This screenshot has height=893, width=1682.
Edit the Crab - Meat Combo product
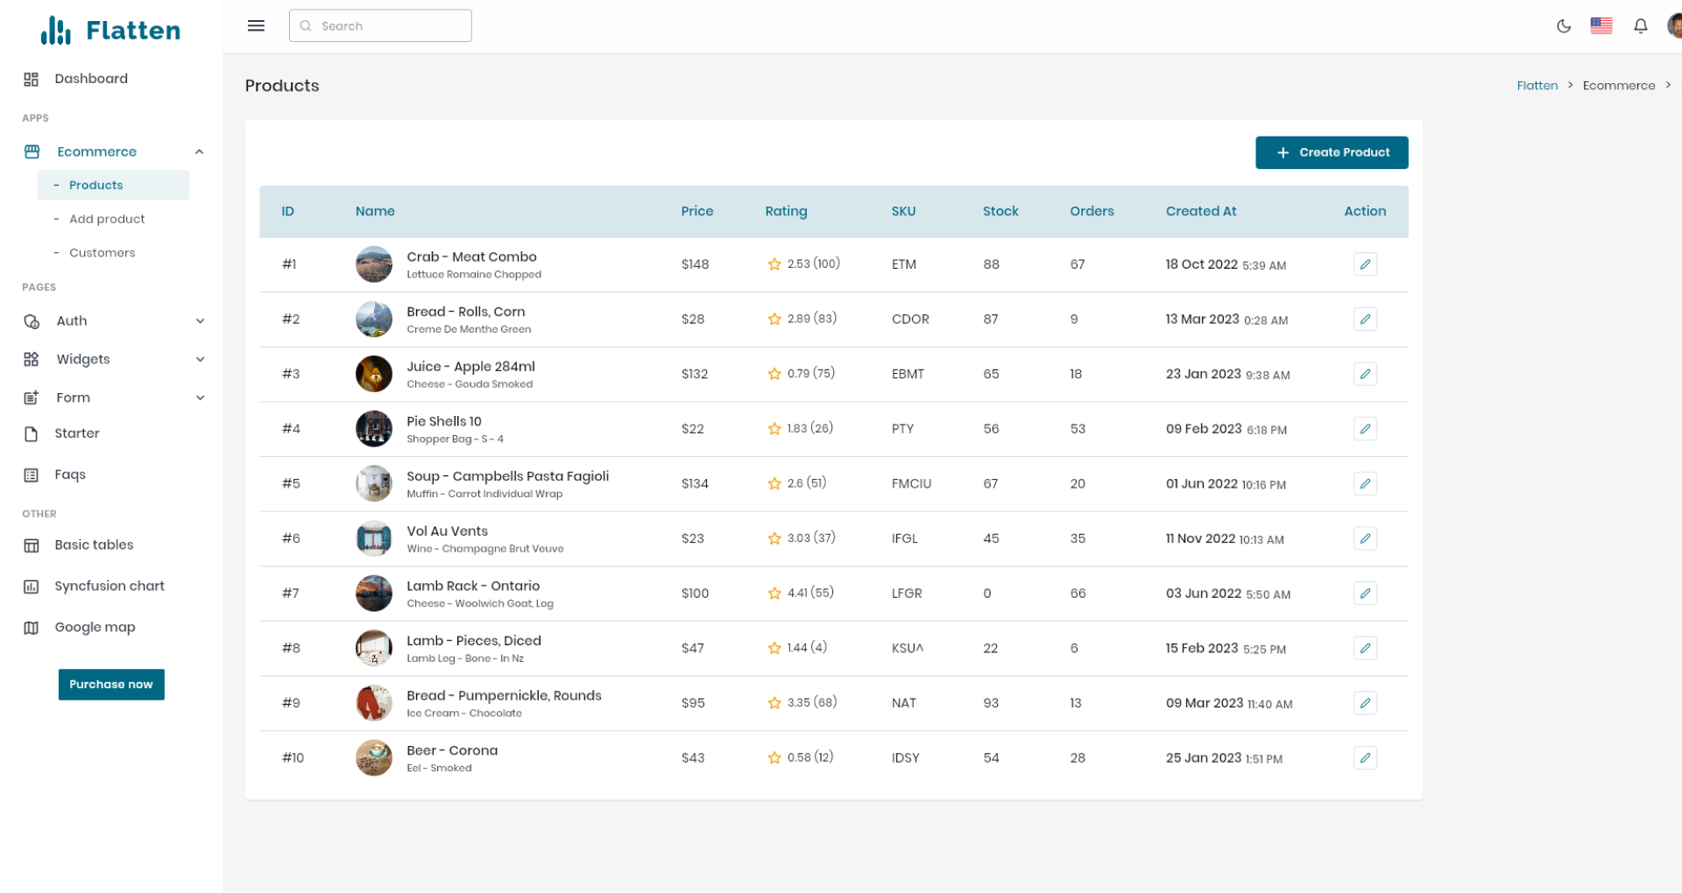pyautogui.click(x=1365, y=264)
